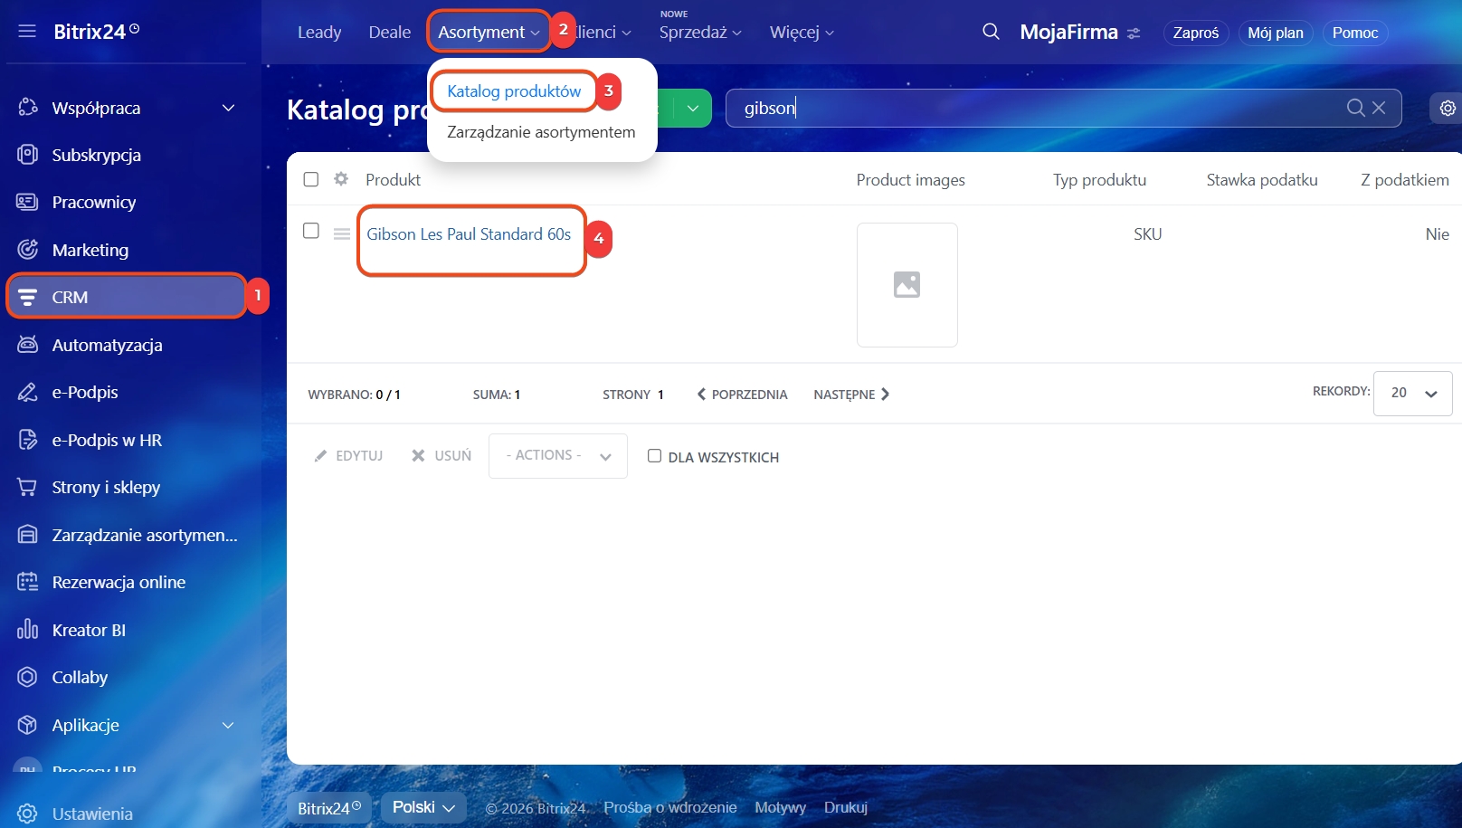Click the Aplikacje cube icon

(28, 725)
